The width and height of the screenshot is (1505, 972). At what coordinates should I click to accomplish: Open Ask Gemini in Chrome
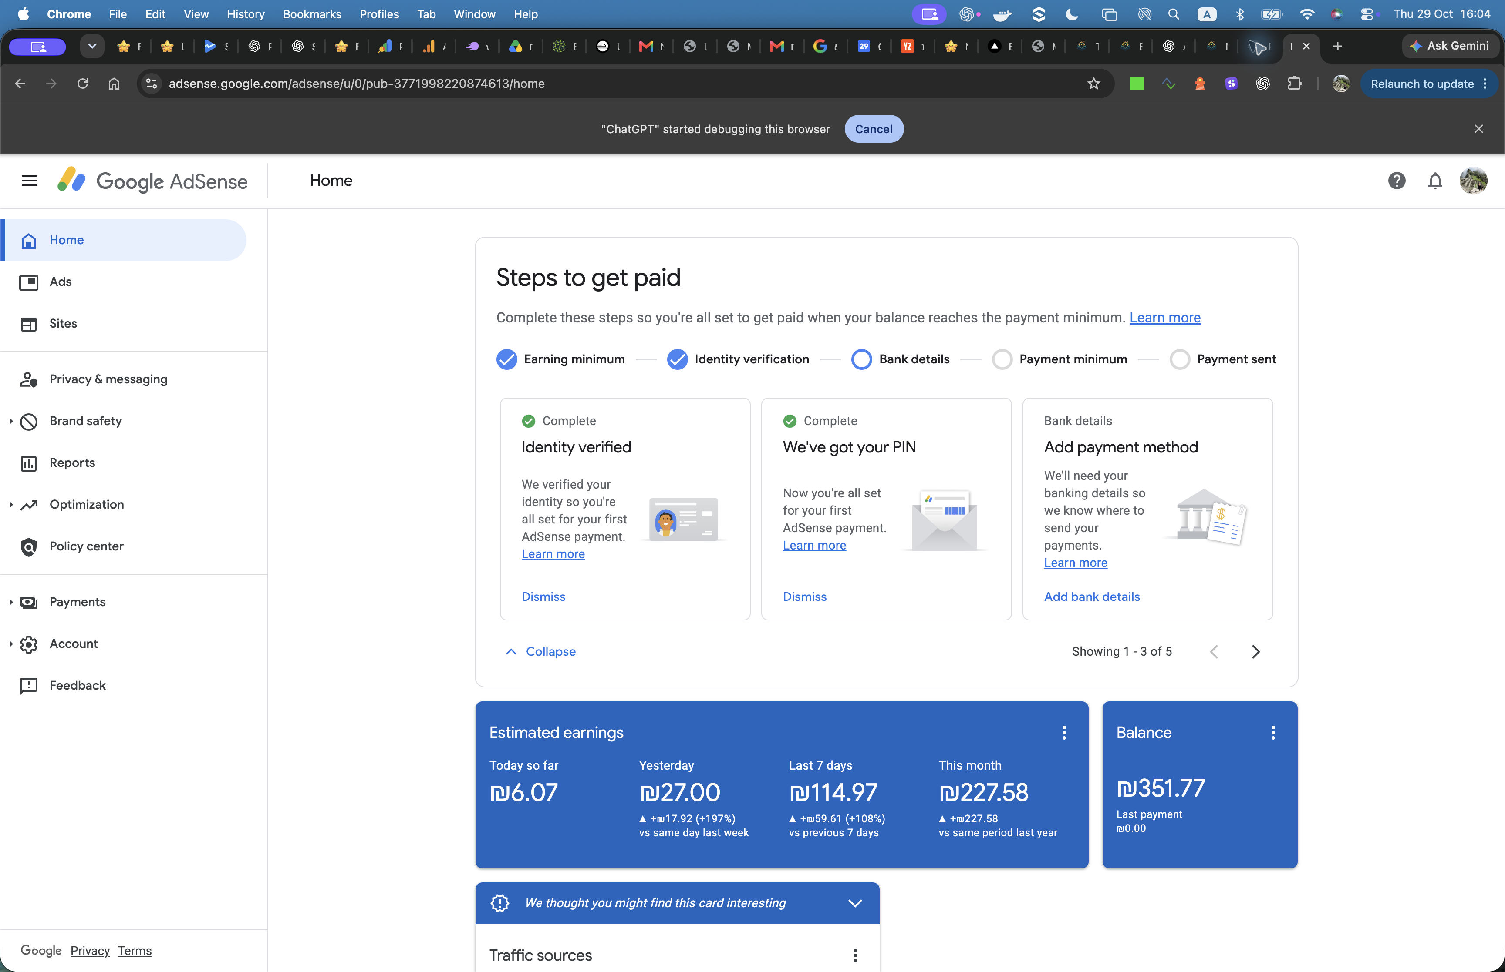click(x=1450, y=46)
